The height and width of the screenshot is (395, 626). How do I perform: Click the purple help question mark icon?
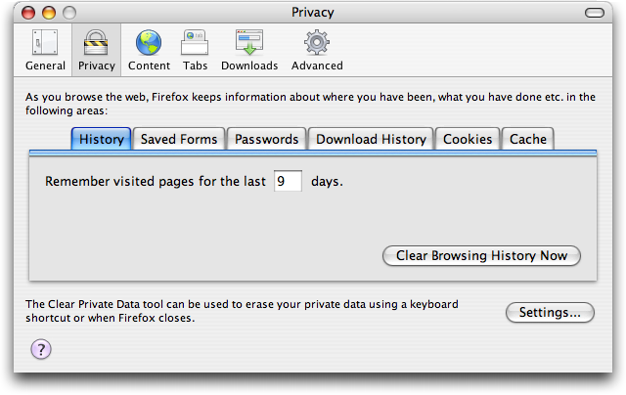click(x=41, y=349)
